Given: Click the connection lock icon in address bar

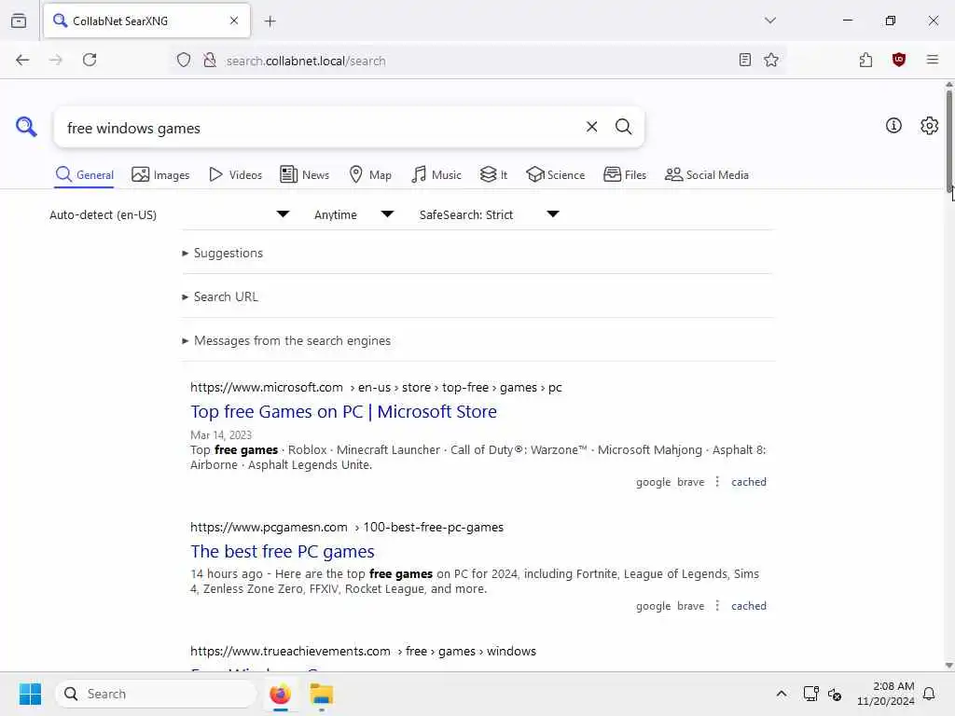Looking at the screenshot, I should point(210,61).
